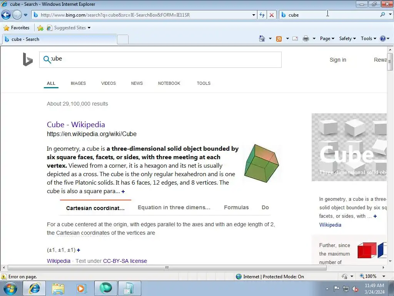
Task: Open a new blank tab
Action: click(x=123, y=40)
